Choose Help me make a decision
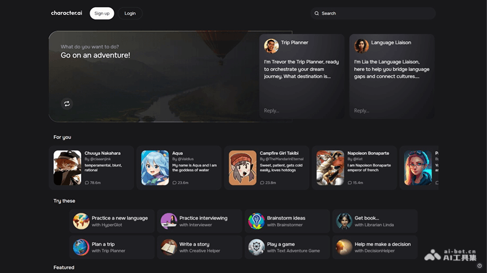The image size is (487, 273). tap(375, 248)
